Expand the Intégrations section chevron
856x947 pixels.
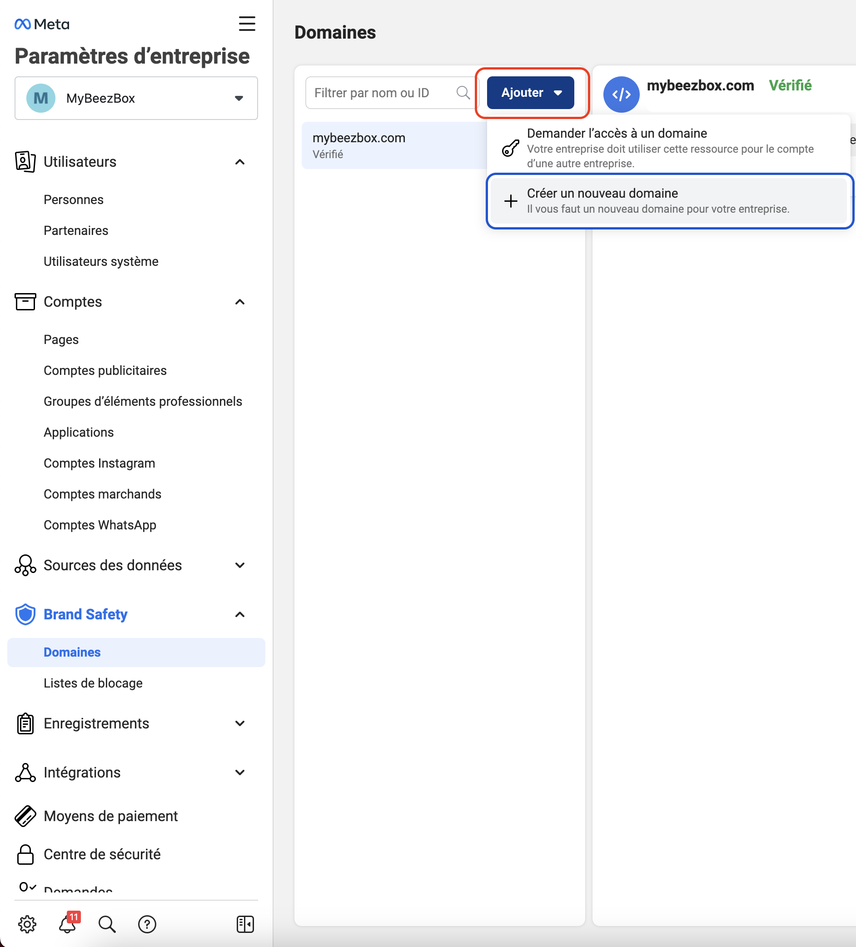(x=240, y=773)
